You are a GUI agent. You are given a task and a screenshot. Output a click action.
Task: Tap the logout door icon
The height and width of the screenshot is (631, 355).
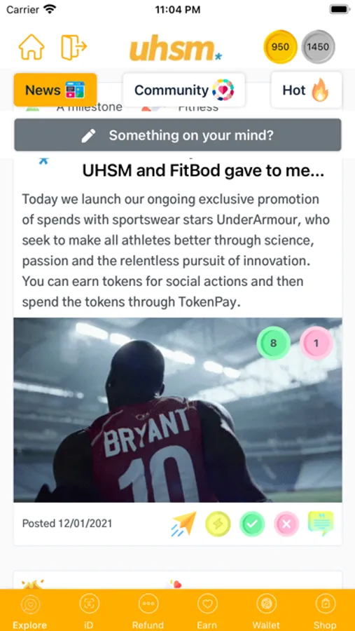point(74,48)
